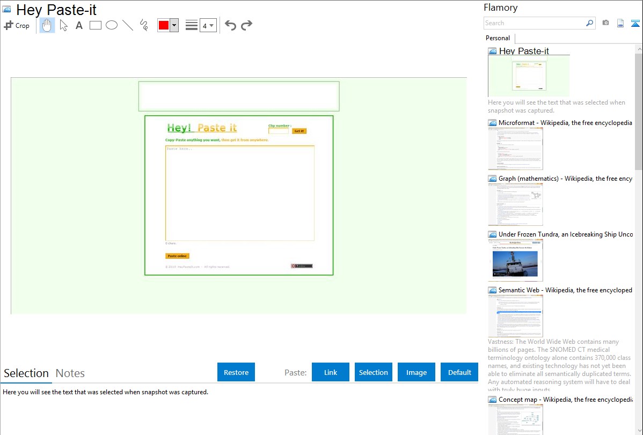Click the document page icon in Flamory panel
The height and width of the screenshot is (435, 643).
point(620,23)
